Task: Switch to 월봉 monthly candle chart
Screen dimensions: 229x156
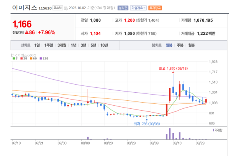Action: (191, 45)
